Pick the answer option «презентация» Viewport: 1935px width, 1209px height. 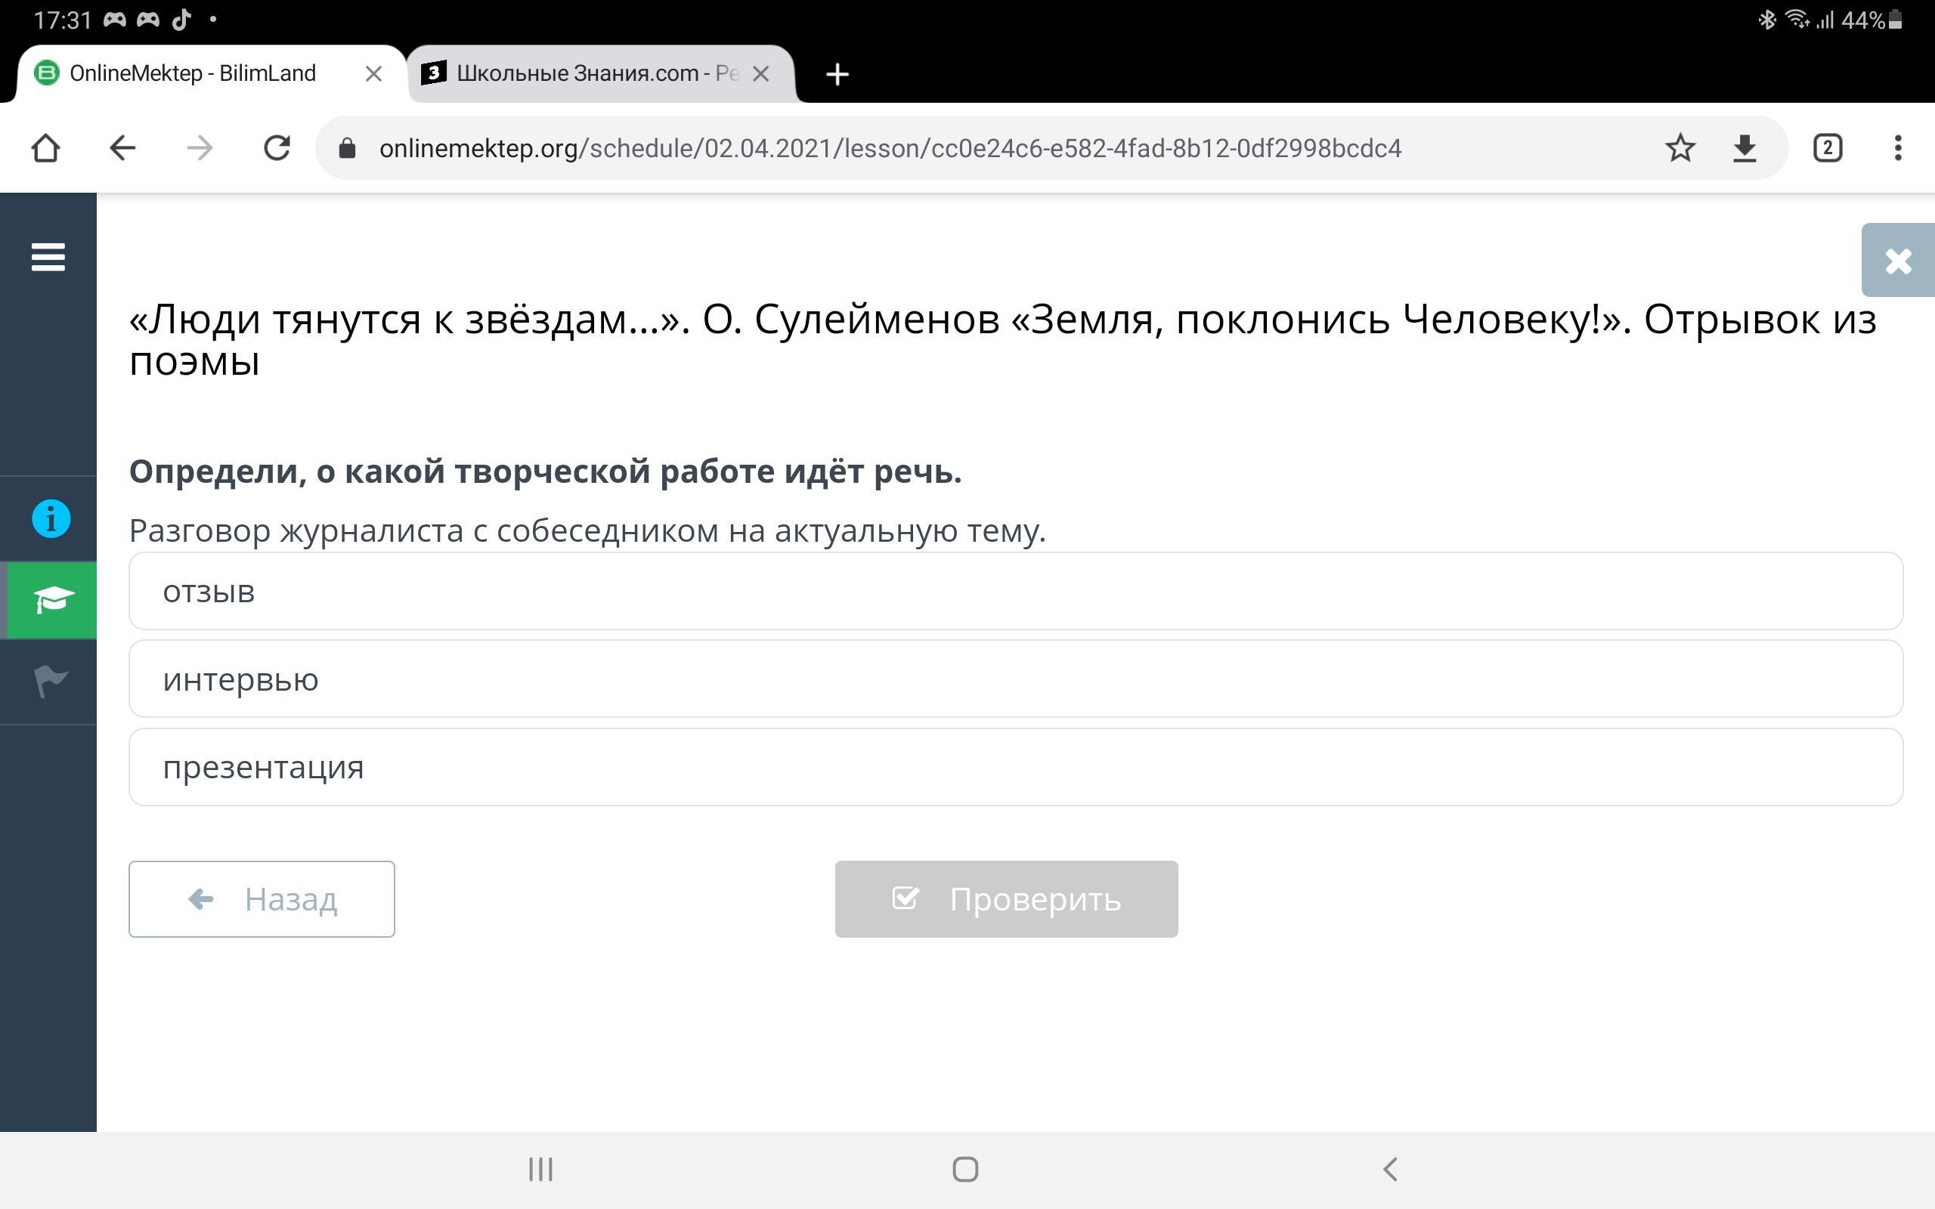[x=1015, y=767]
